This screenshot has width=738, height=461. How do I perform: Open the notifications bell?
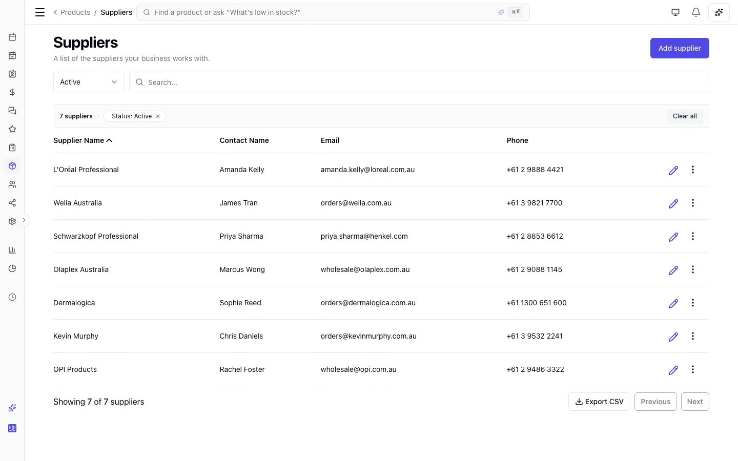(696, 12)
